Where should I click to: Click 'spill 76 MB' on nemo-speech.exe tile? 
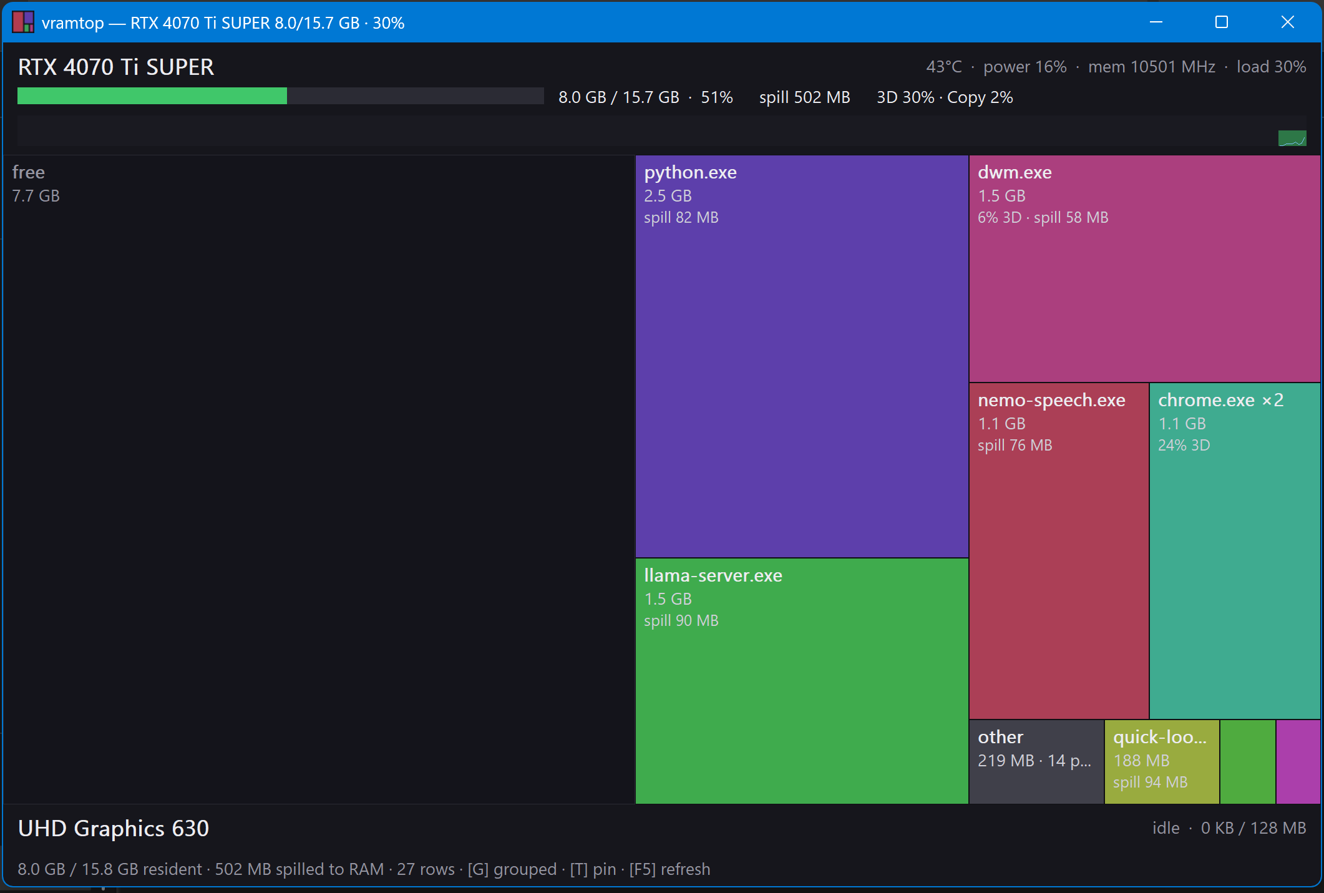(1015, 446)
